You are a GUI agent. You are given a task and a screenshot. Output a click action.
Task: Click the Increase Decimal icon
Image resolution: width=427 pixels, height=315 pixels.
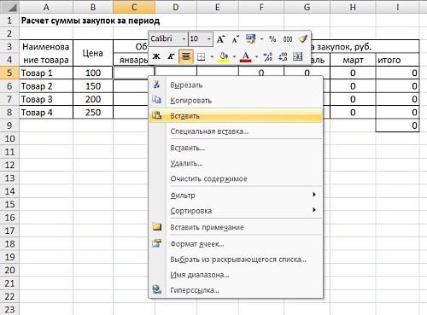(x=268, y=56)
